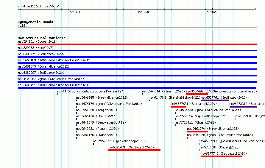
Task: Select nsv4102055 (gnomADStructuralVariants) label
Action: pyautogui.click(x=220, y=135)
